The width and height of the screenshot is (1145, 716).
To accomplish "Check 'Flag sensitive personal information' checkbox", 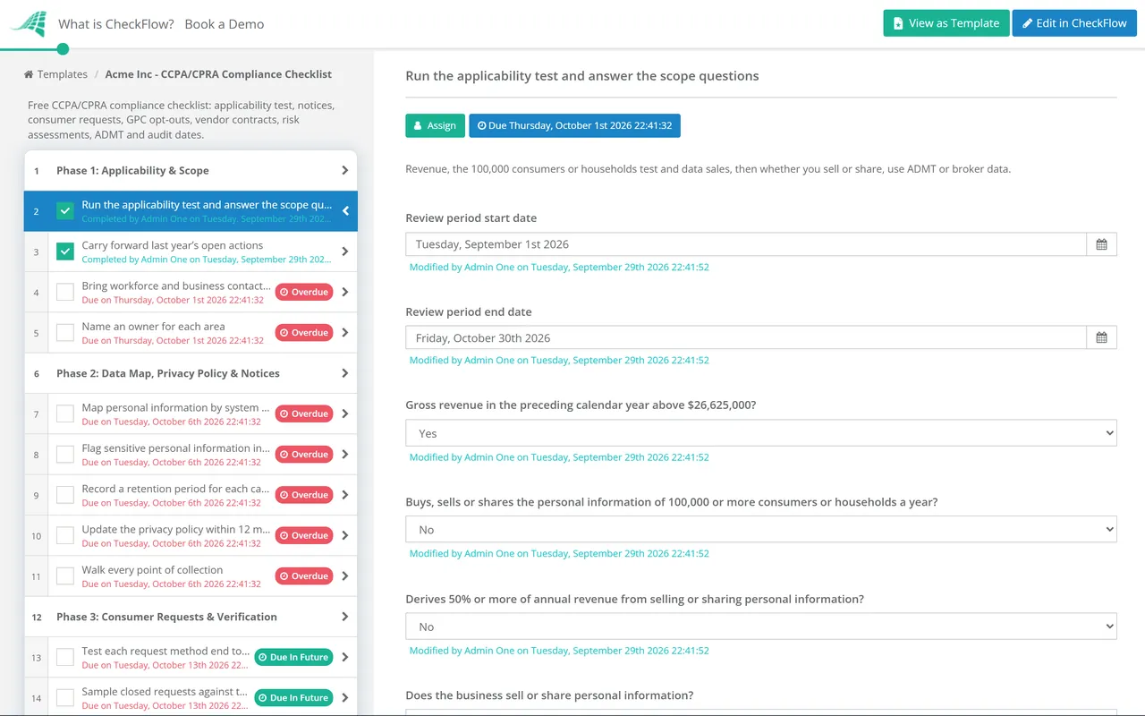I will pyautogui.click(x=65, y=455).
